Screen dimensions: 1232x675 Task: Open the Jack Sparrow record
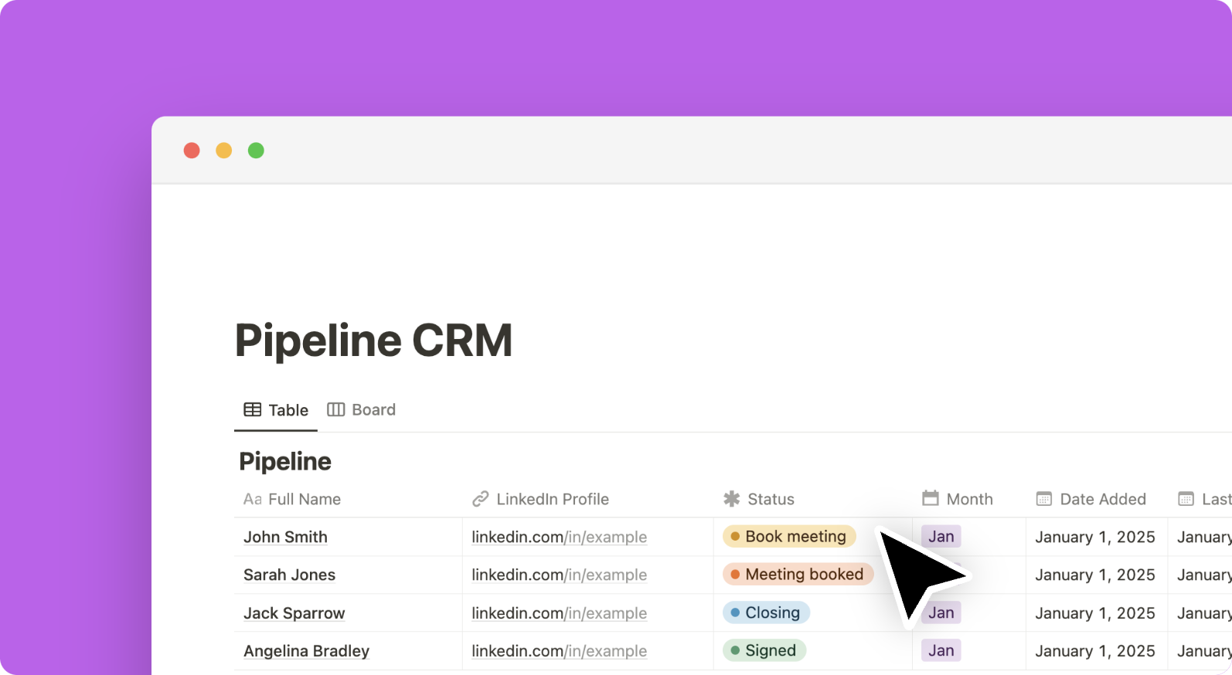tap(294, 613)
